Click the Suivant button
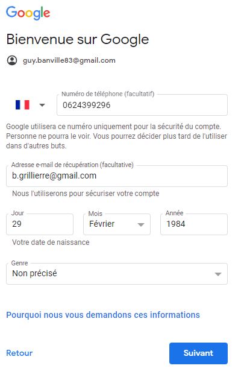This screenshot has height=386, width=241. (198, 353)
